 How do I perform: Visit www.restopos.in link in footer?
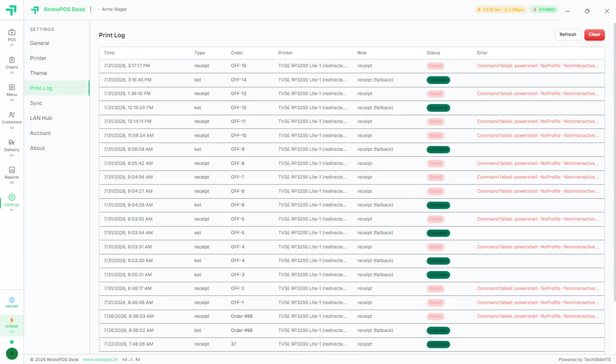[100, 359]
